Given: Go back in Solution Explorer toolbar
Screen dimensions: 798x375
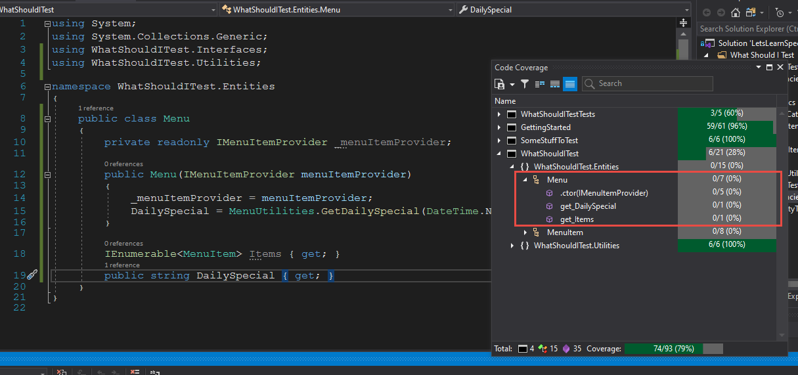Looking at the screenshot, I should pyautogui.click(x=707, y=12).
